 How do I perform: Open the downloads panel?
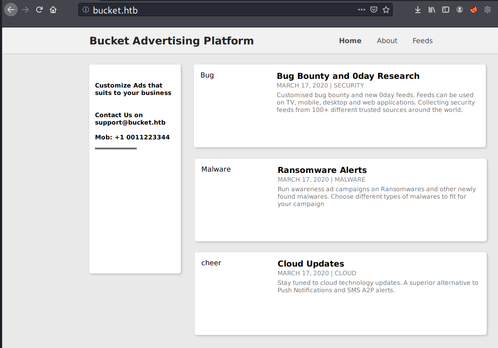pyautogui.click(x=418, y=10)
